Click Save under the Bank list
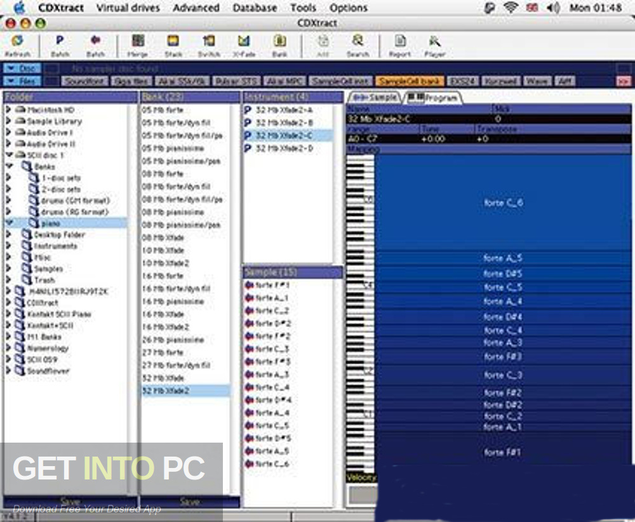635x522 pixels. click(189, 502)
